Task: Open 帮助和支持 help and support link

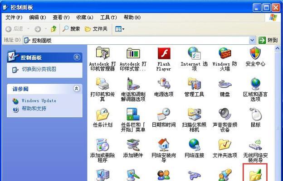Action: coord(34,109)
